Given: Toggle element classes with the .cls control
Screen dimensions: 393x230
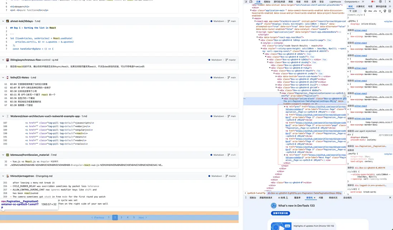Looking at the screenshot, I should 375,11.
